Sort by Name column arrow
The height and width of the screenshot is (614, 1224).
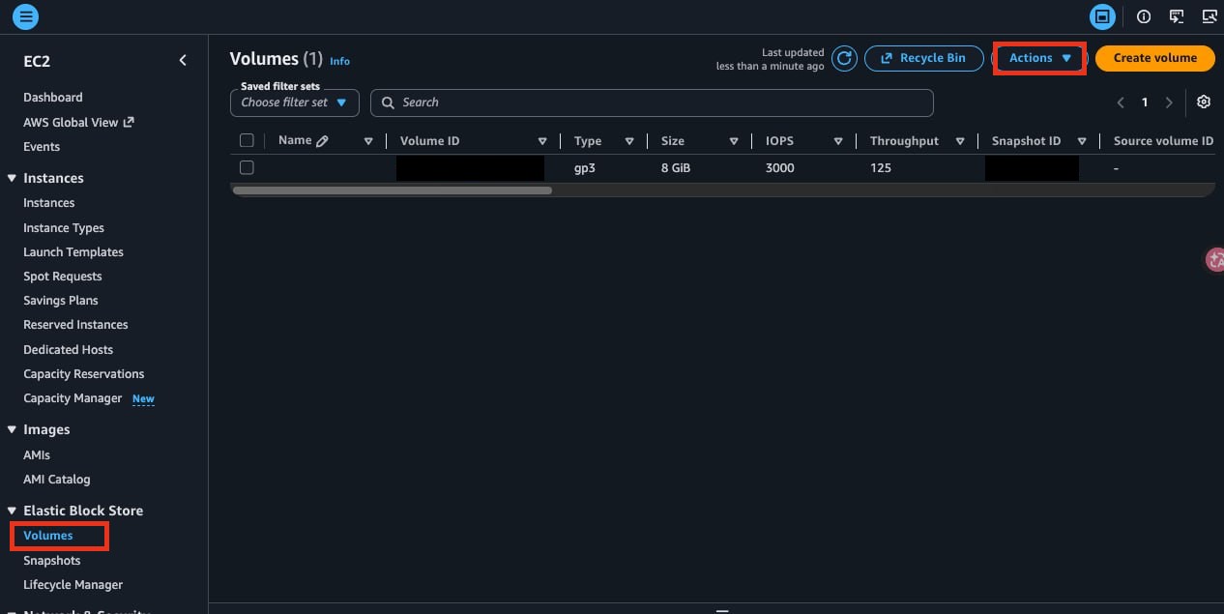368,141
